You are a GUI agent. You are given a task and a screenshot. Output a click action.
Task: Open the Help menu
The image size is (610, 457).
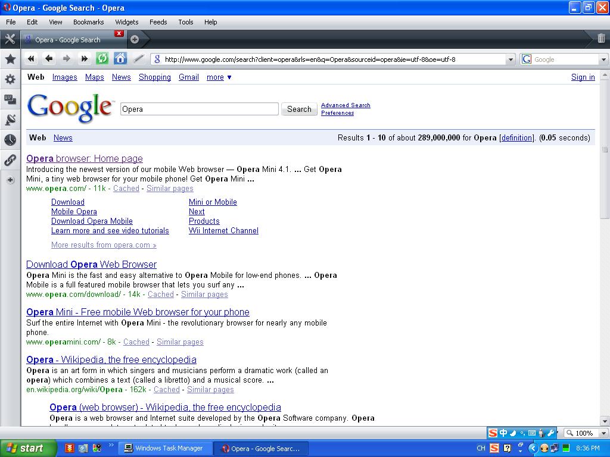(x=210, y=22)
